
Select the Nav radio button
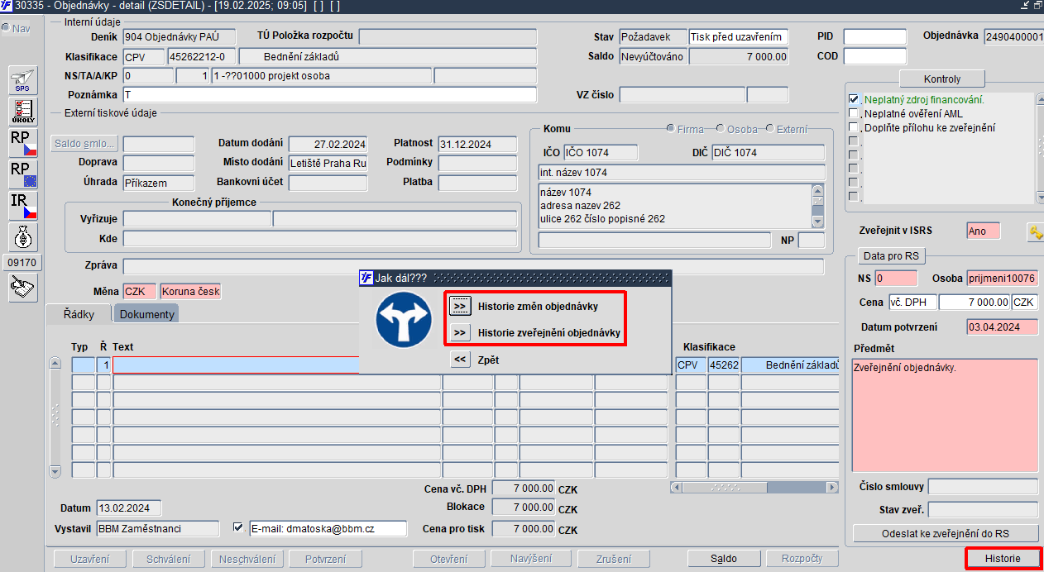tap(5, 28)
